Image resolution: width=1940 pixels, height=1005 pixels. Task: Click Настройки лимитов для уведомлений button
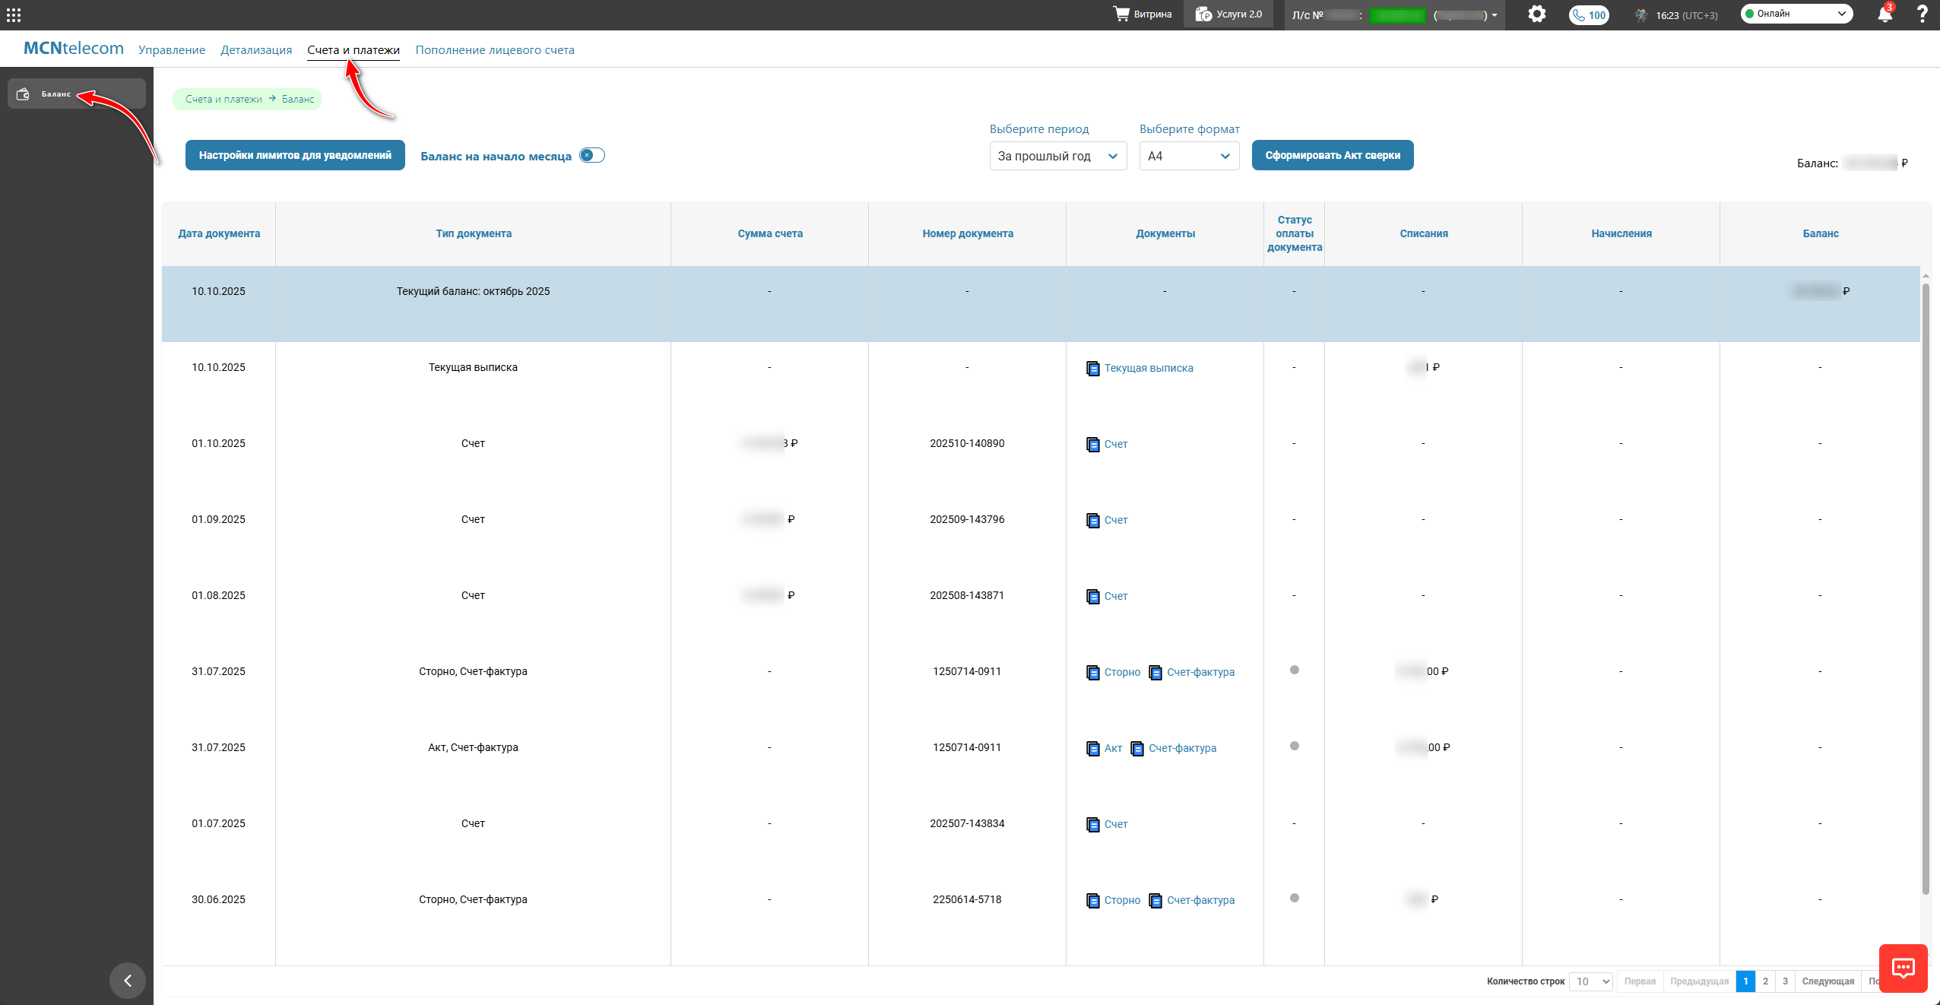point(295,155)
